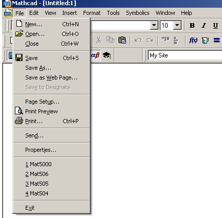Apply Underline formatting
This screenshot has height=218, width=222.
[x=215, y=26]
